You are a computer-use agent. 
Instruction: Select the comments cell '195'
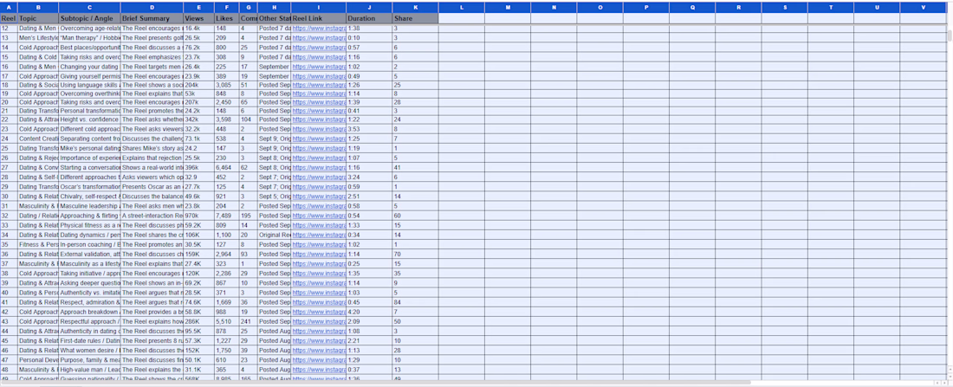[x=248, y=216]
